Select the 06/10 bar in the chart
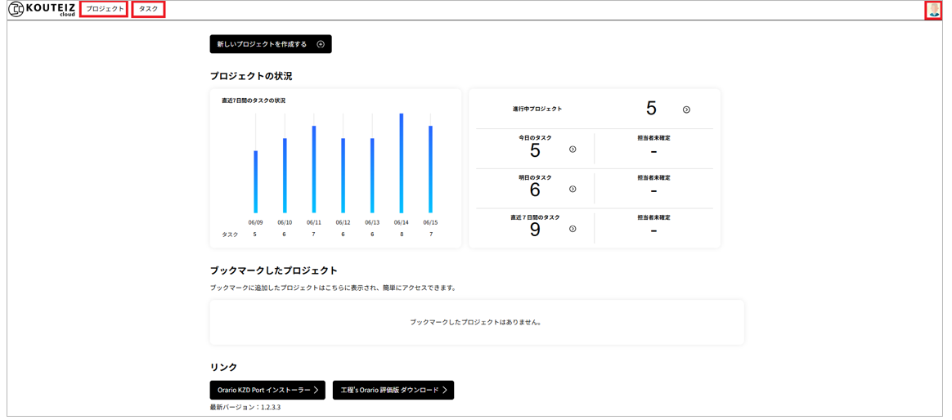This screenshot has width=952, height=420. pyautogui.click(x=285, y=176)
